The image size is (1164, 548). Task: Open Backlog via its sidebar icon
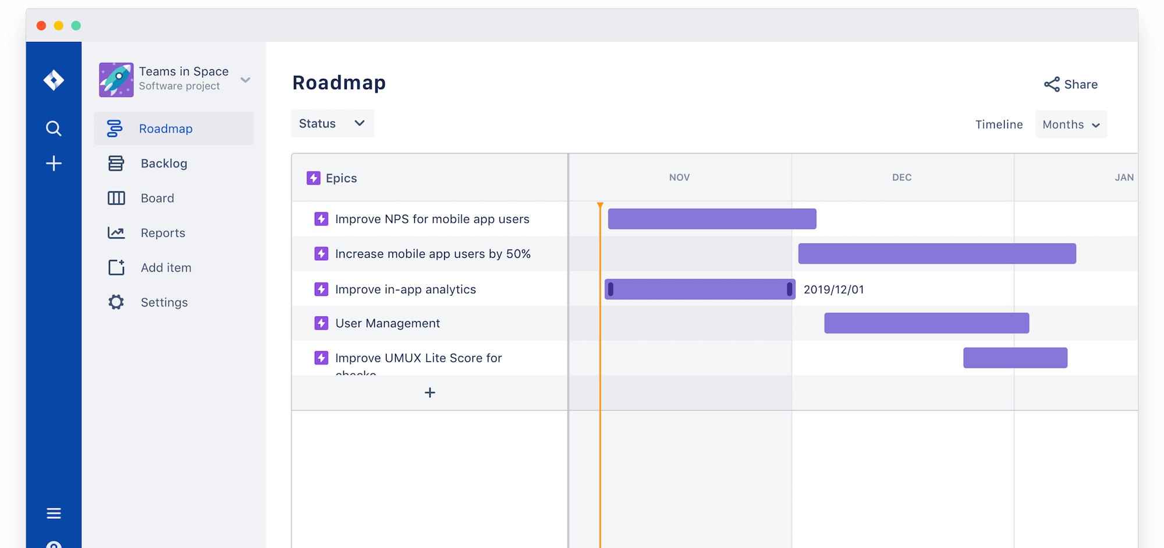[x=115, y=163]
